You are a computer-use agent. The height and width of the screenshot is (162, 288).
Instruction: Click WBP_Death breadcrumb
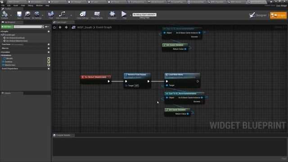[x=85, y=27]
